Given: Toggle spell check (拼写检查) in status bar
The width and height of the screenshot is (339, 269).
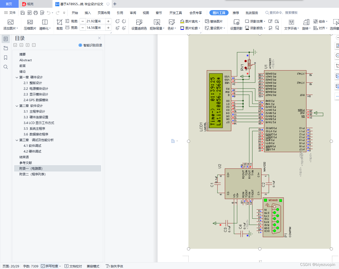Looking at the screenshot, I should click(50, 266).
